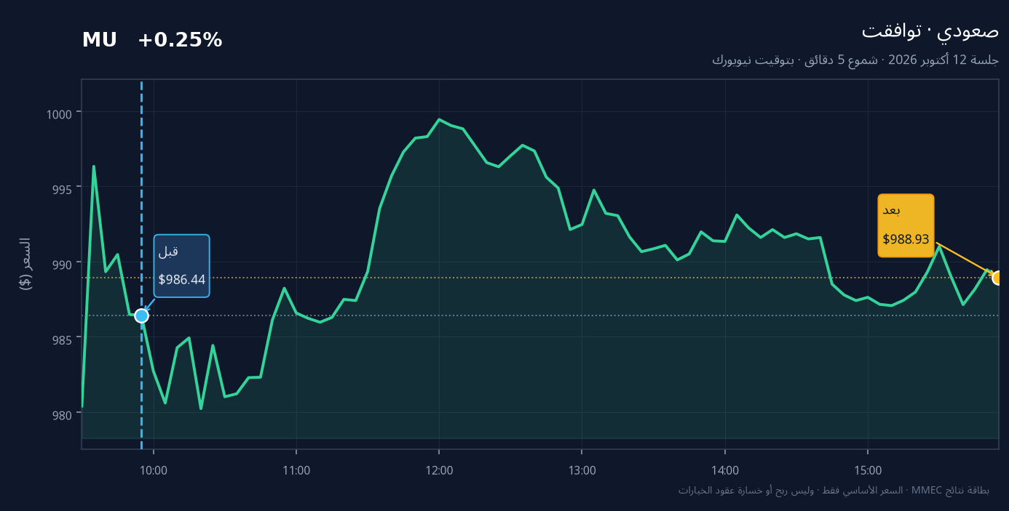
Task: Click the yellow بعد $988.93 annotation box
Action: point(906,225)
